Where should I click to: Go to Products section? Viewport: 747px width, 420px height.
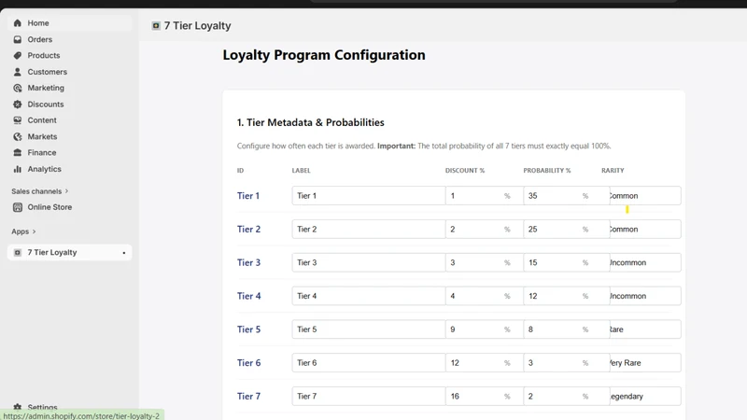coord(69,55)
